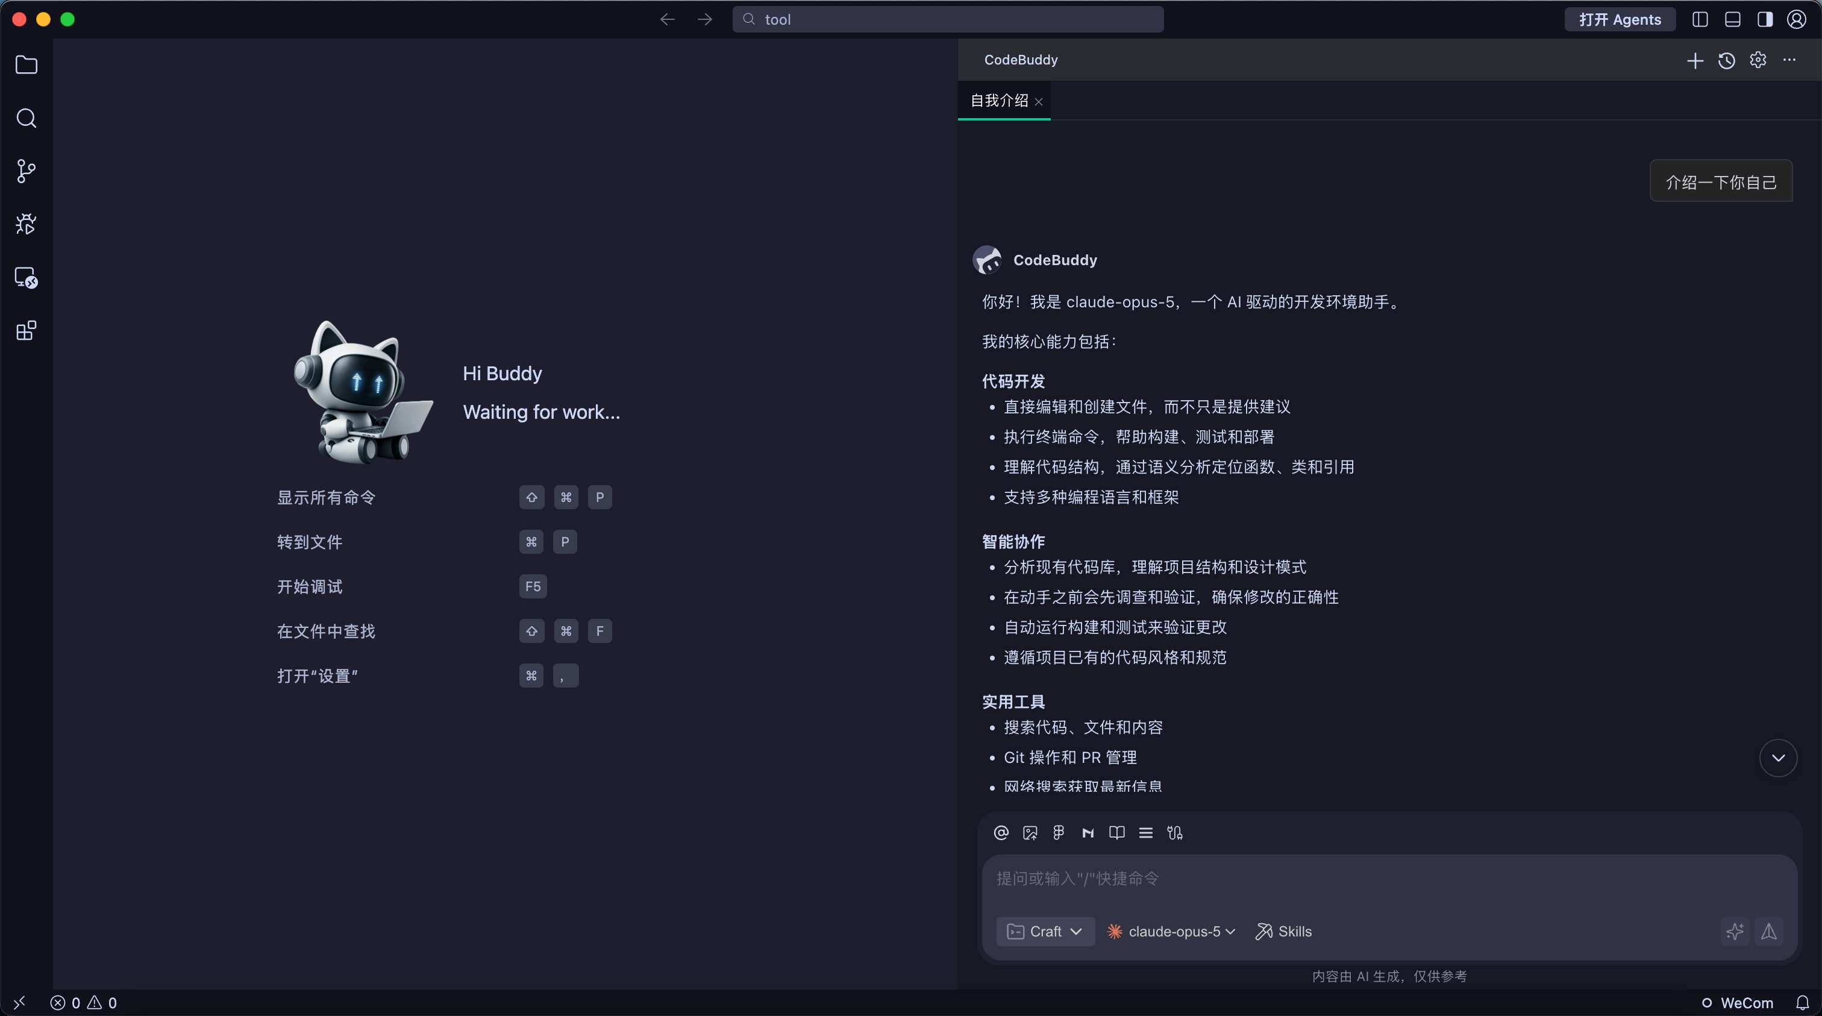
Task: Open the account profile icon
Action: 1797,19
